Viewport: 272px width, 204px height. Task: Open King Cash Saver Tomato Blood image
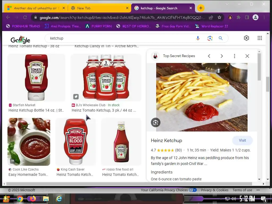(x=75, y=142)
